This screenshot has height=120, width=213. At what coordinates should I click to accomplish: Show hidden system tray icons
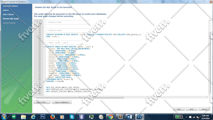click(186, 117)
